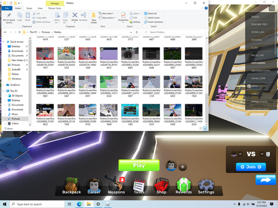Click Select all in the ribbon

150,13
